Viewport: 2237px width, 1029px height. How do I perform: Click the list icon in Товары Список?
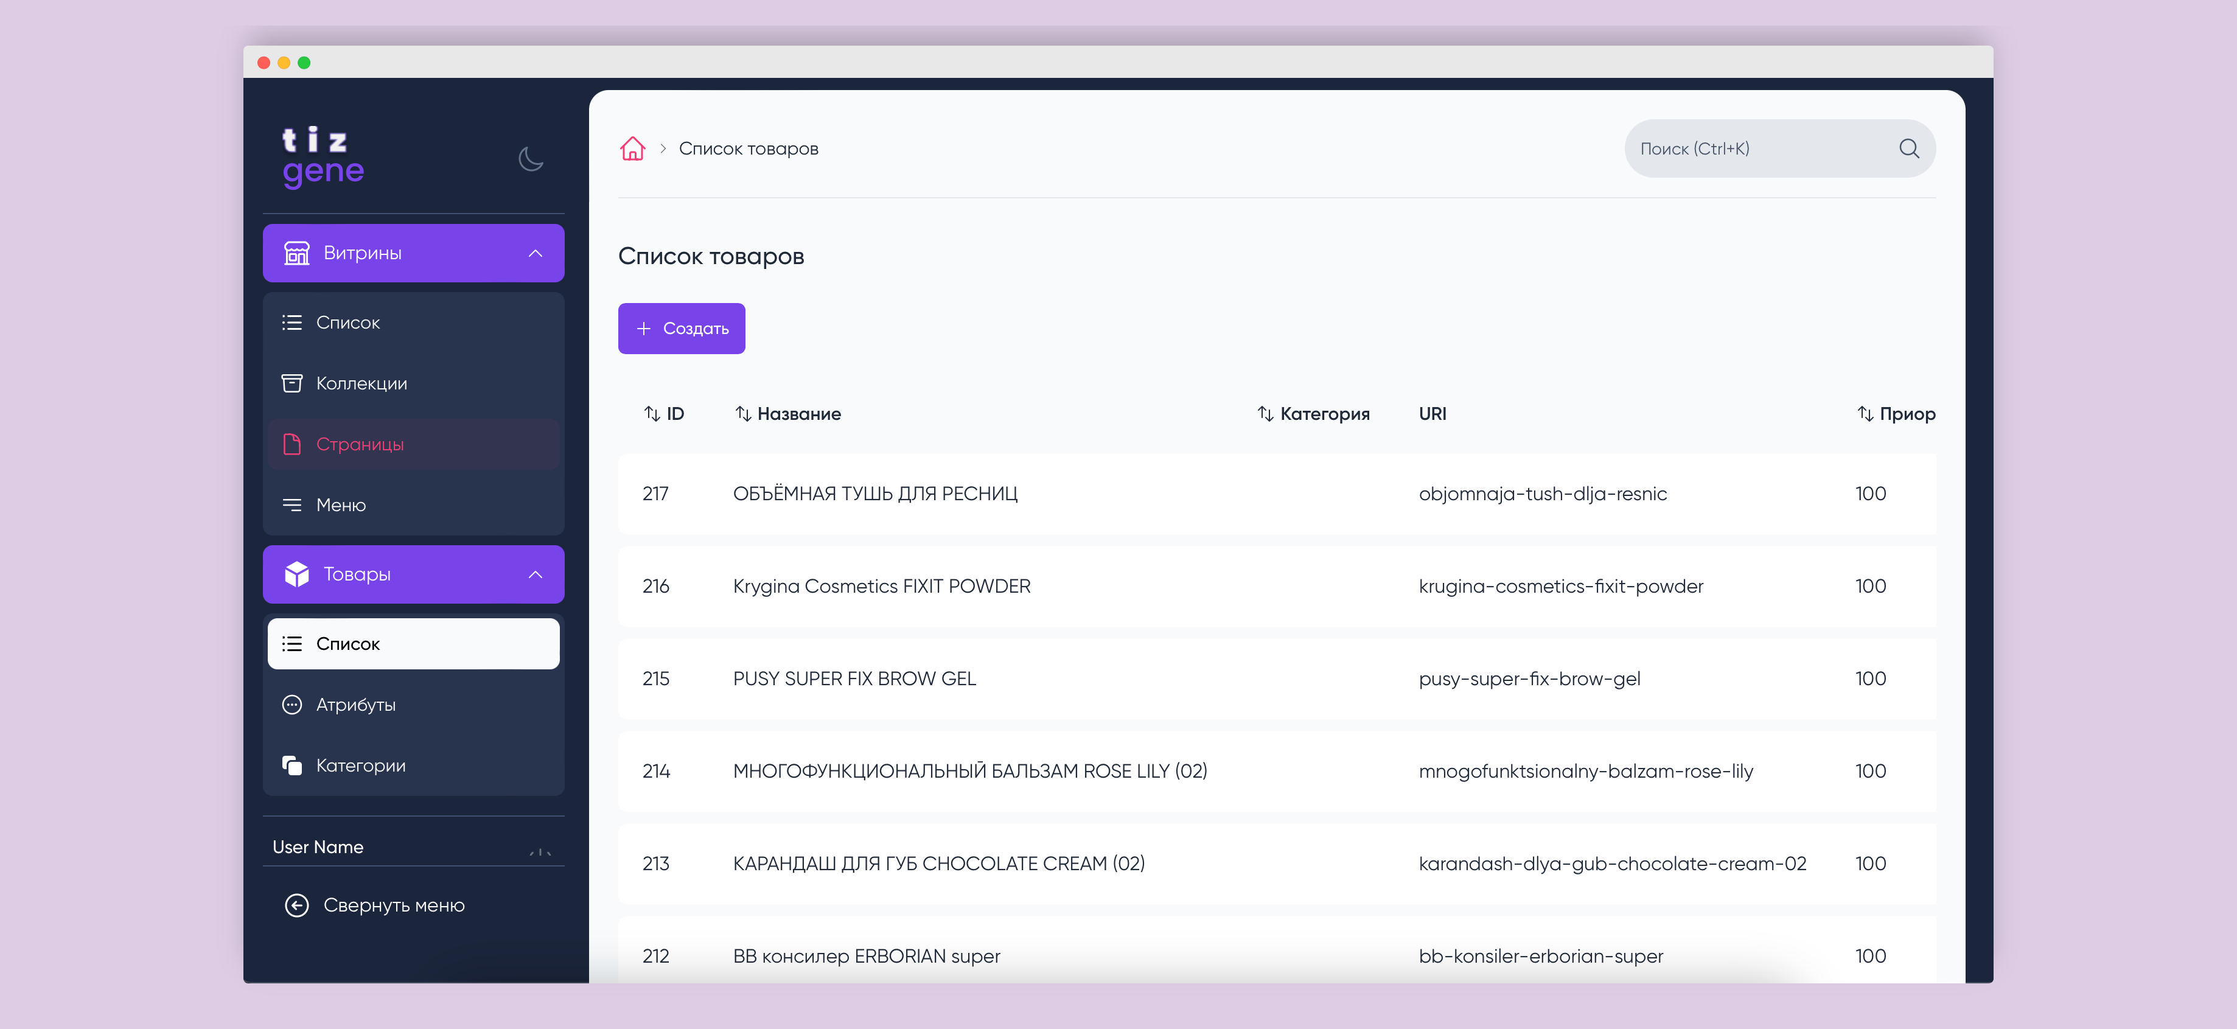click(x=291, y=643)
